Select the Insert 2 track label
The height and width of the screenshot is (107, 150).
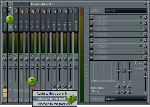[16, 26]
